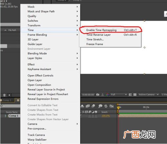Click the yellow current time indicator
The height and width of the screenshot is (144, 167).
118,108
